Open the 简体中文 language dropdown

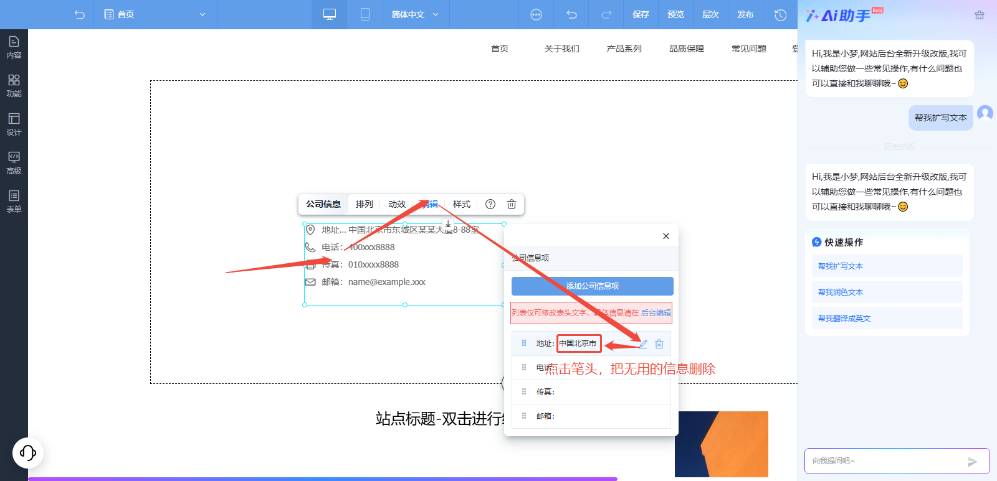(x=415, y=14)
